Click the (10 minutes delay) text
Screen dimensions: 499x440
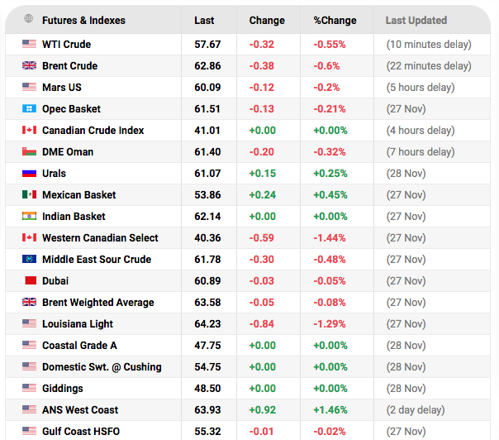429,45
